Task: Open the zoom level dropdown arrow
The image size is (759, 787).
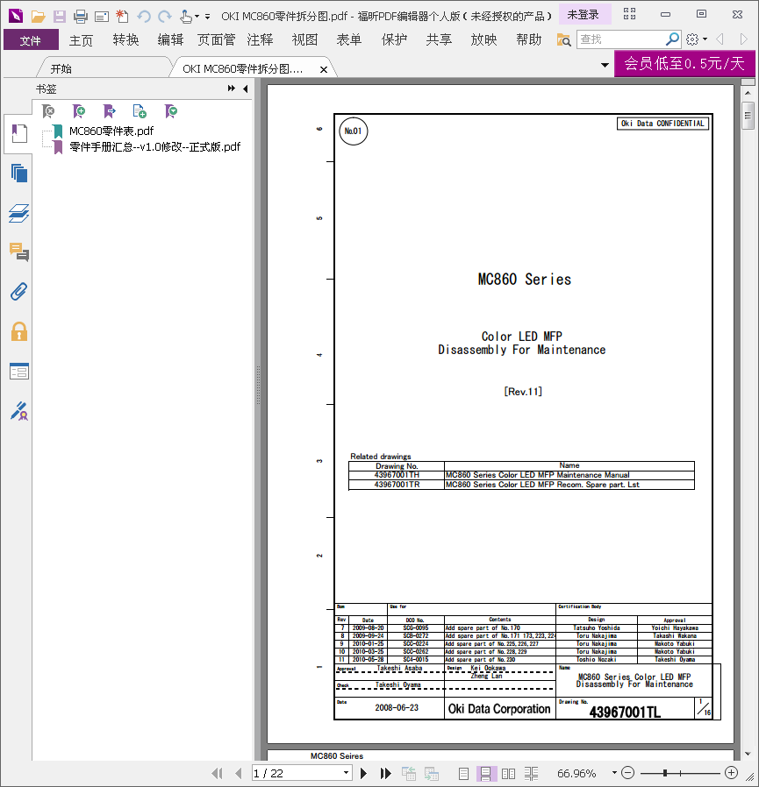Action: [x=614, y=773]
